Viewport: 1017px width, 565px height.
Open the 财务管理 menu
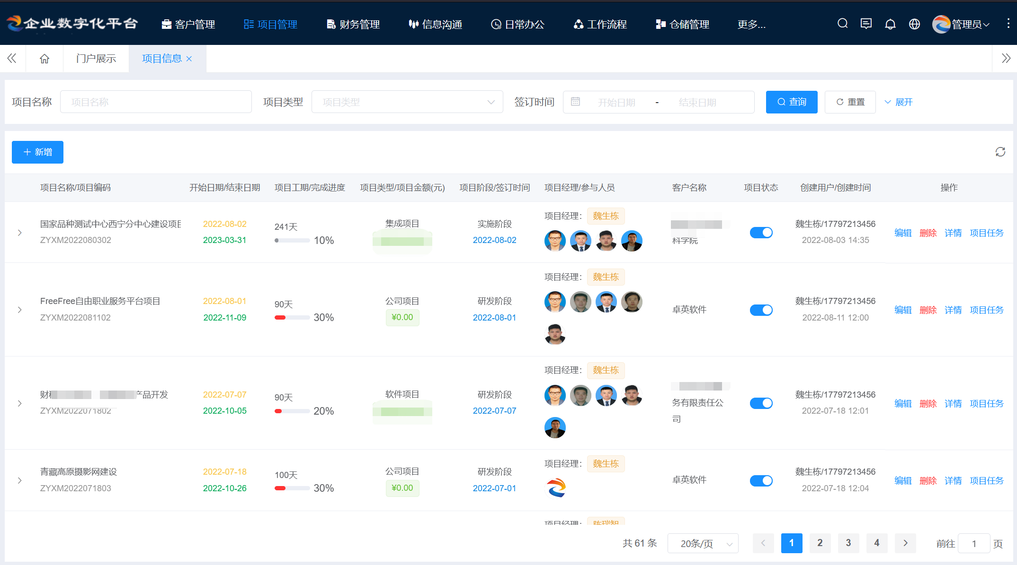pos(353,24)
